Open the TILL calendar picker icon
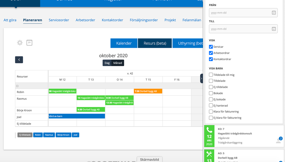Image resolution: width=285 pixels, height=162 pixels. 274,29
